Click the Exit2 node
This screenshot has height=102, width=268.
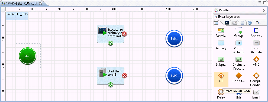point(174,76)
